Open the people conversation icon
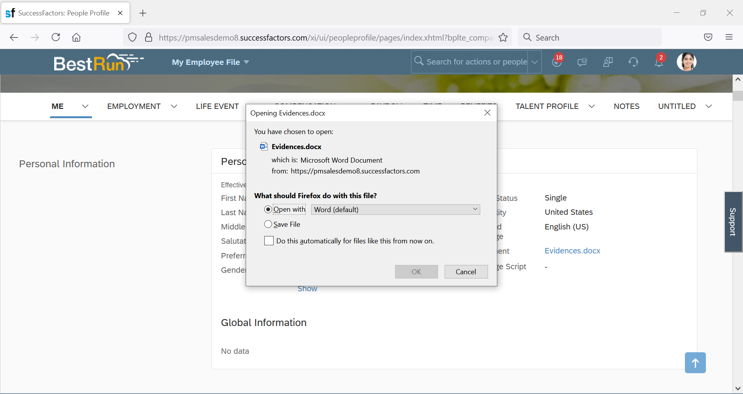The image size is (743, 394). pos(608,62)
